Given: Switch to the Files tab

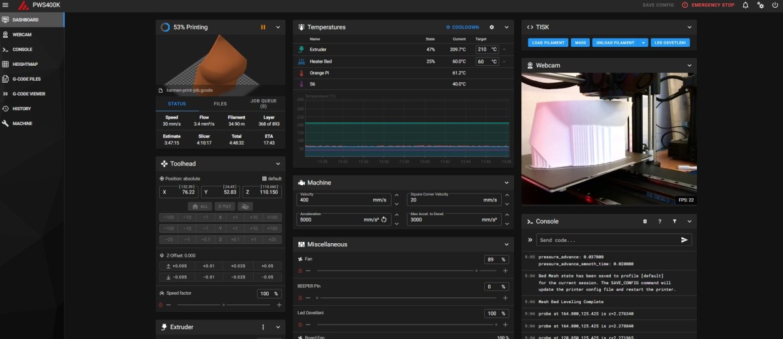Looking at the screenshot, I should tap(221, 104).
